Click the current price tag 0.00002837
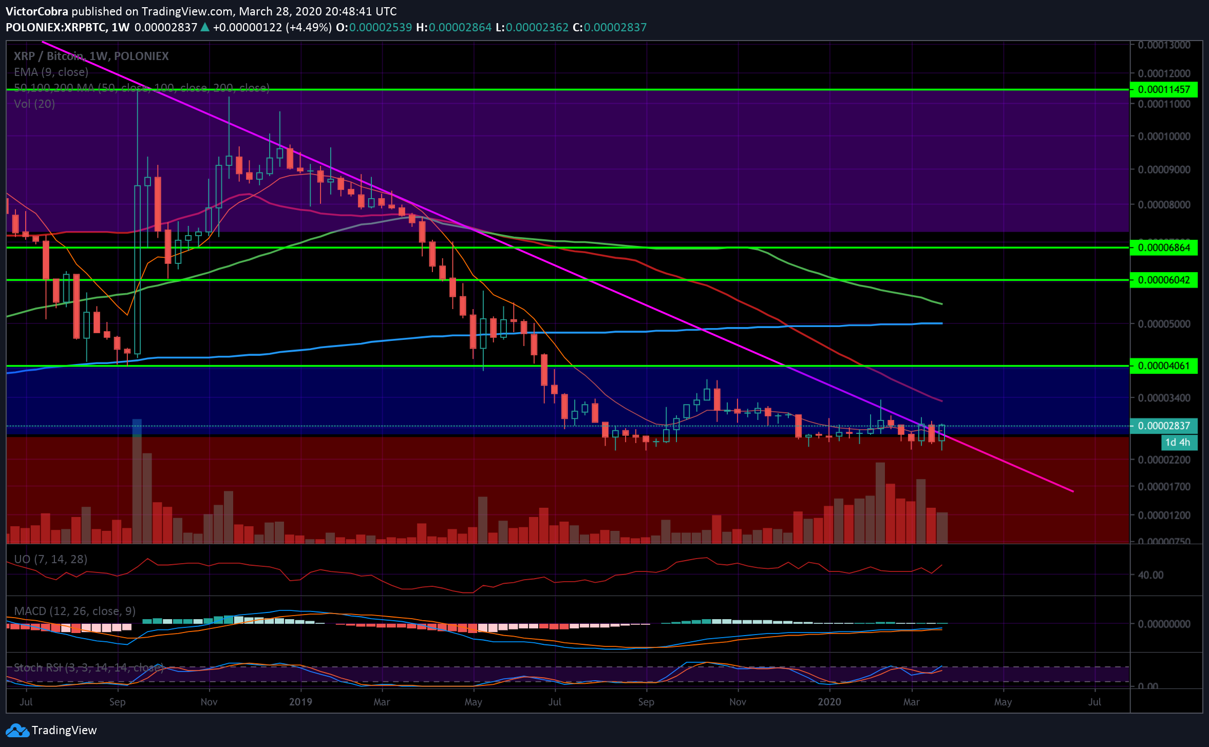Screen dimensions: 1209x747 point(1164,426)
